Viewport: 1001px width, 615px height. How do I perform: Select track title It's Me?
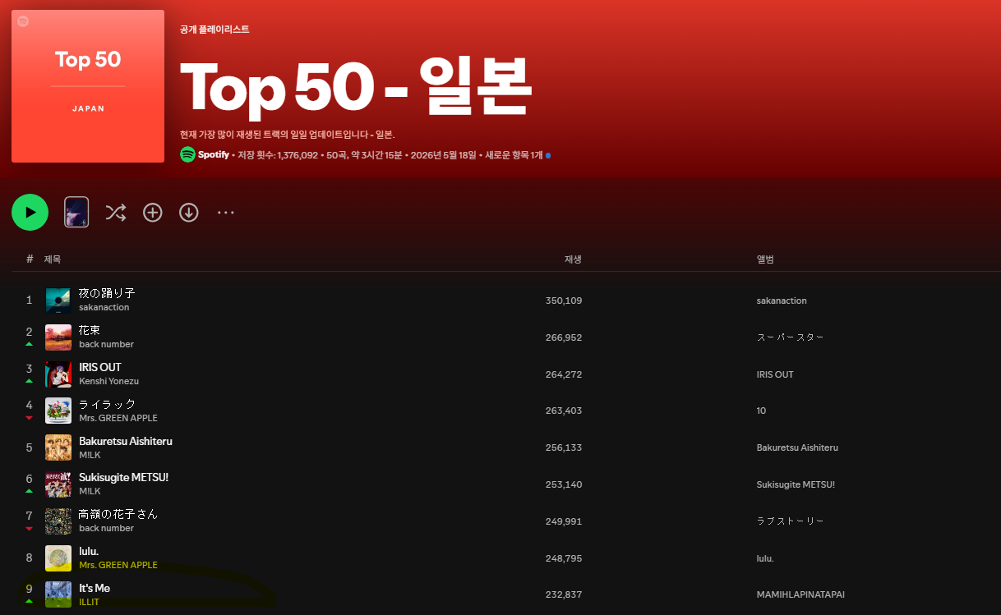tap(95, 588)
